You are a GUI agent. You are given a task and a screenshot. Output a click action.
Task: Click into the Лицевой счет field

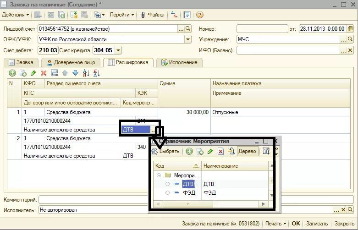point(108,29)
